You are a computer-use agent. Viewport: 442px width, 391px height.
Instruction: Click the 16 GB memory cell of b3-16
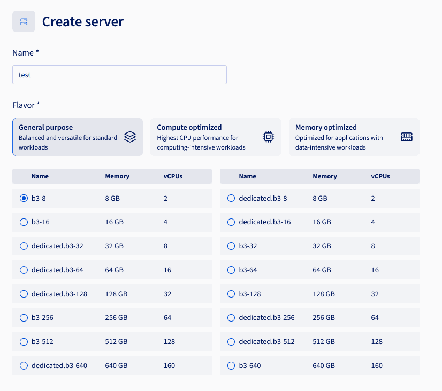click(114, 222)
